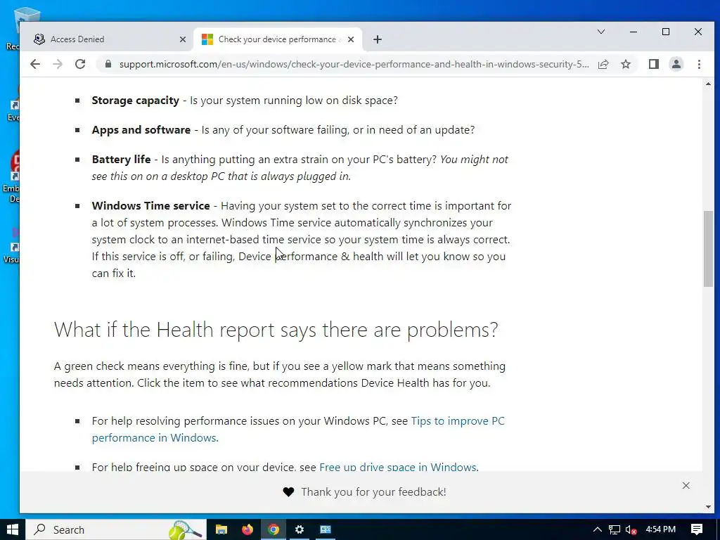Click the scrollbar down arrow
Viewport: 720px width, 540px height.
tap(708, 507)
